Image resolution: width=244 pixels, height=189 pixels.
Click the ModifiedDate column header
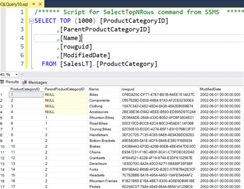pos(210,89)
